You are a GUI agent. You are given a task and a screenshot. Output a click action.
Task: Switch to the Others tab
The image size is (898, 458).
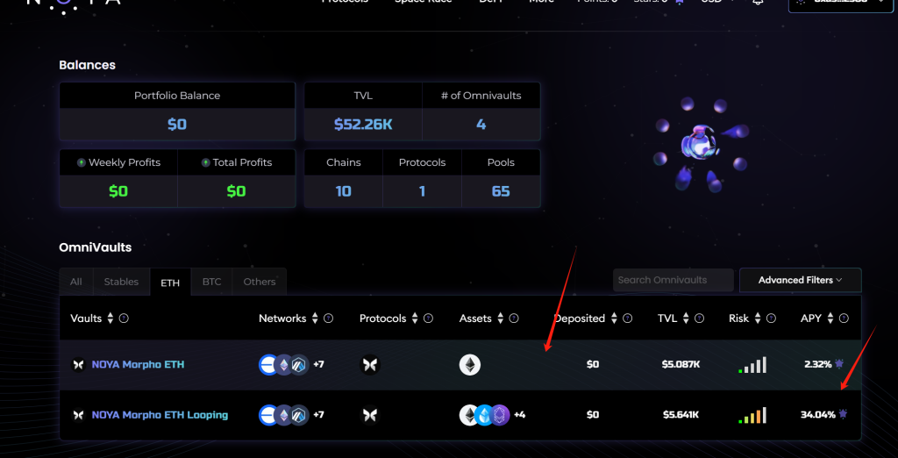coord(260,282)
